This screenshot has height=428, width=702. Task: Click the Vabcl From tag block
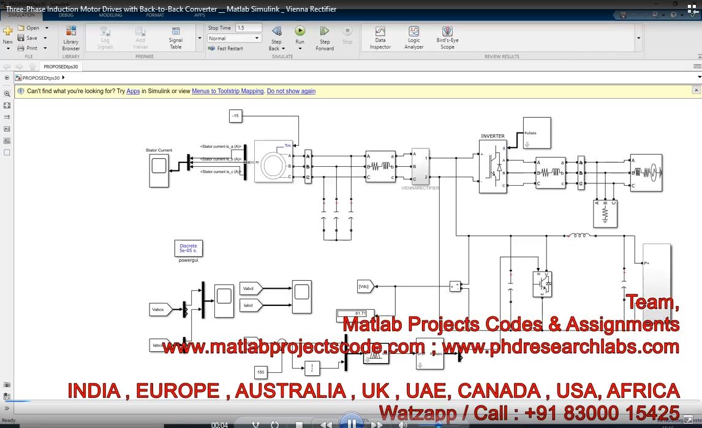251,289
